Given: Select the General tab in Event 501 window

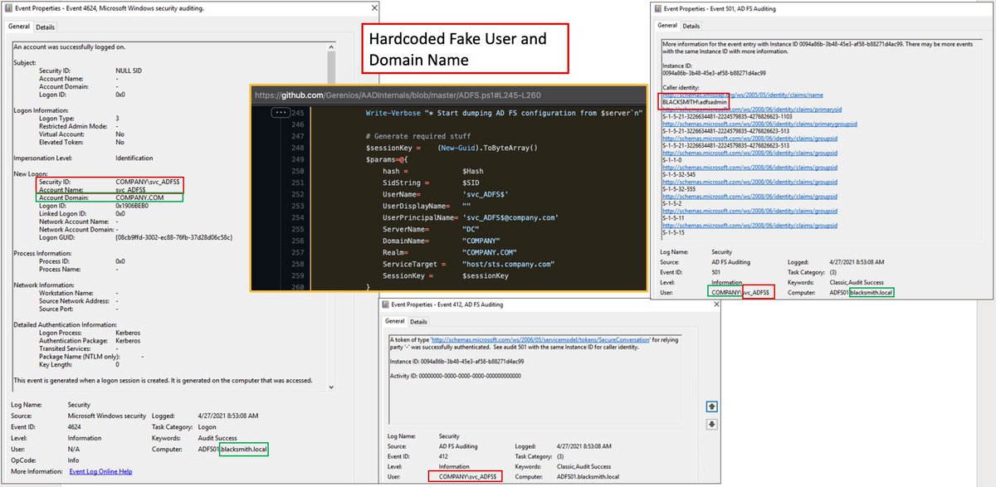Looking at the screenshot, I should [x=667, y=26].
